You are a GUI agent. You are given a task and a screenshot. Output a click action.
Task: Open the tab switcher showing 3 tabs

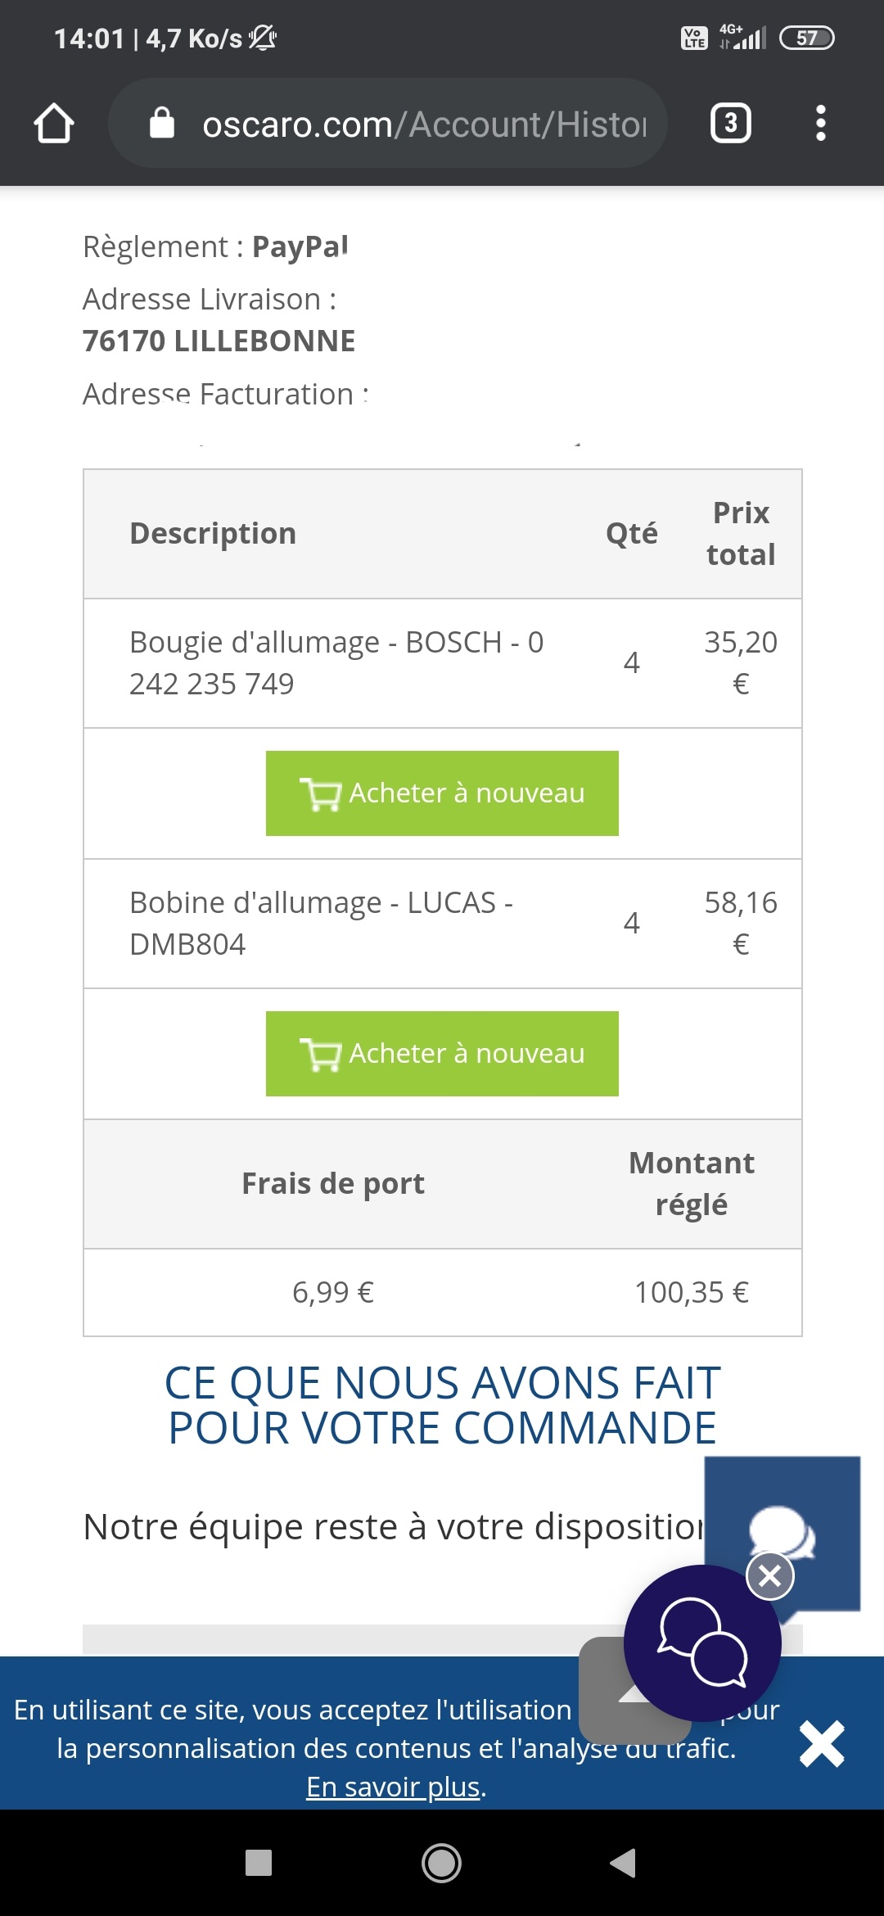pyautogui.click(x=730, y=124)
